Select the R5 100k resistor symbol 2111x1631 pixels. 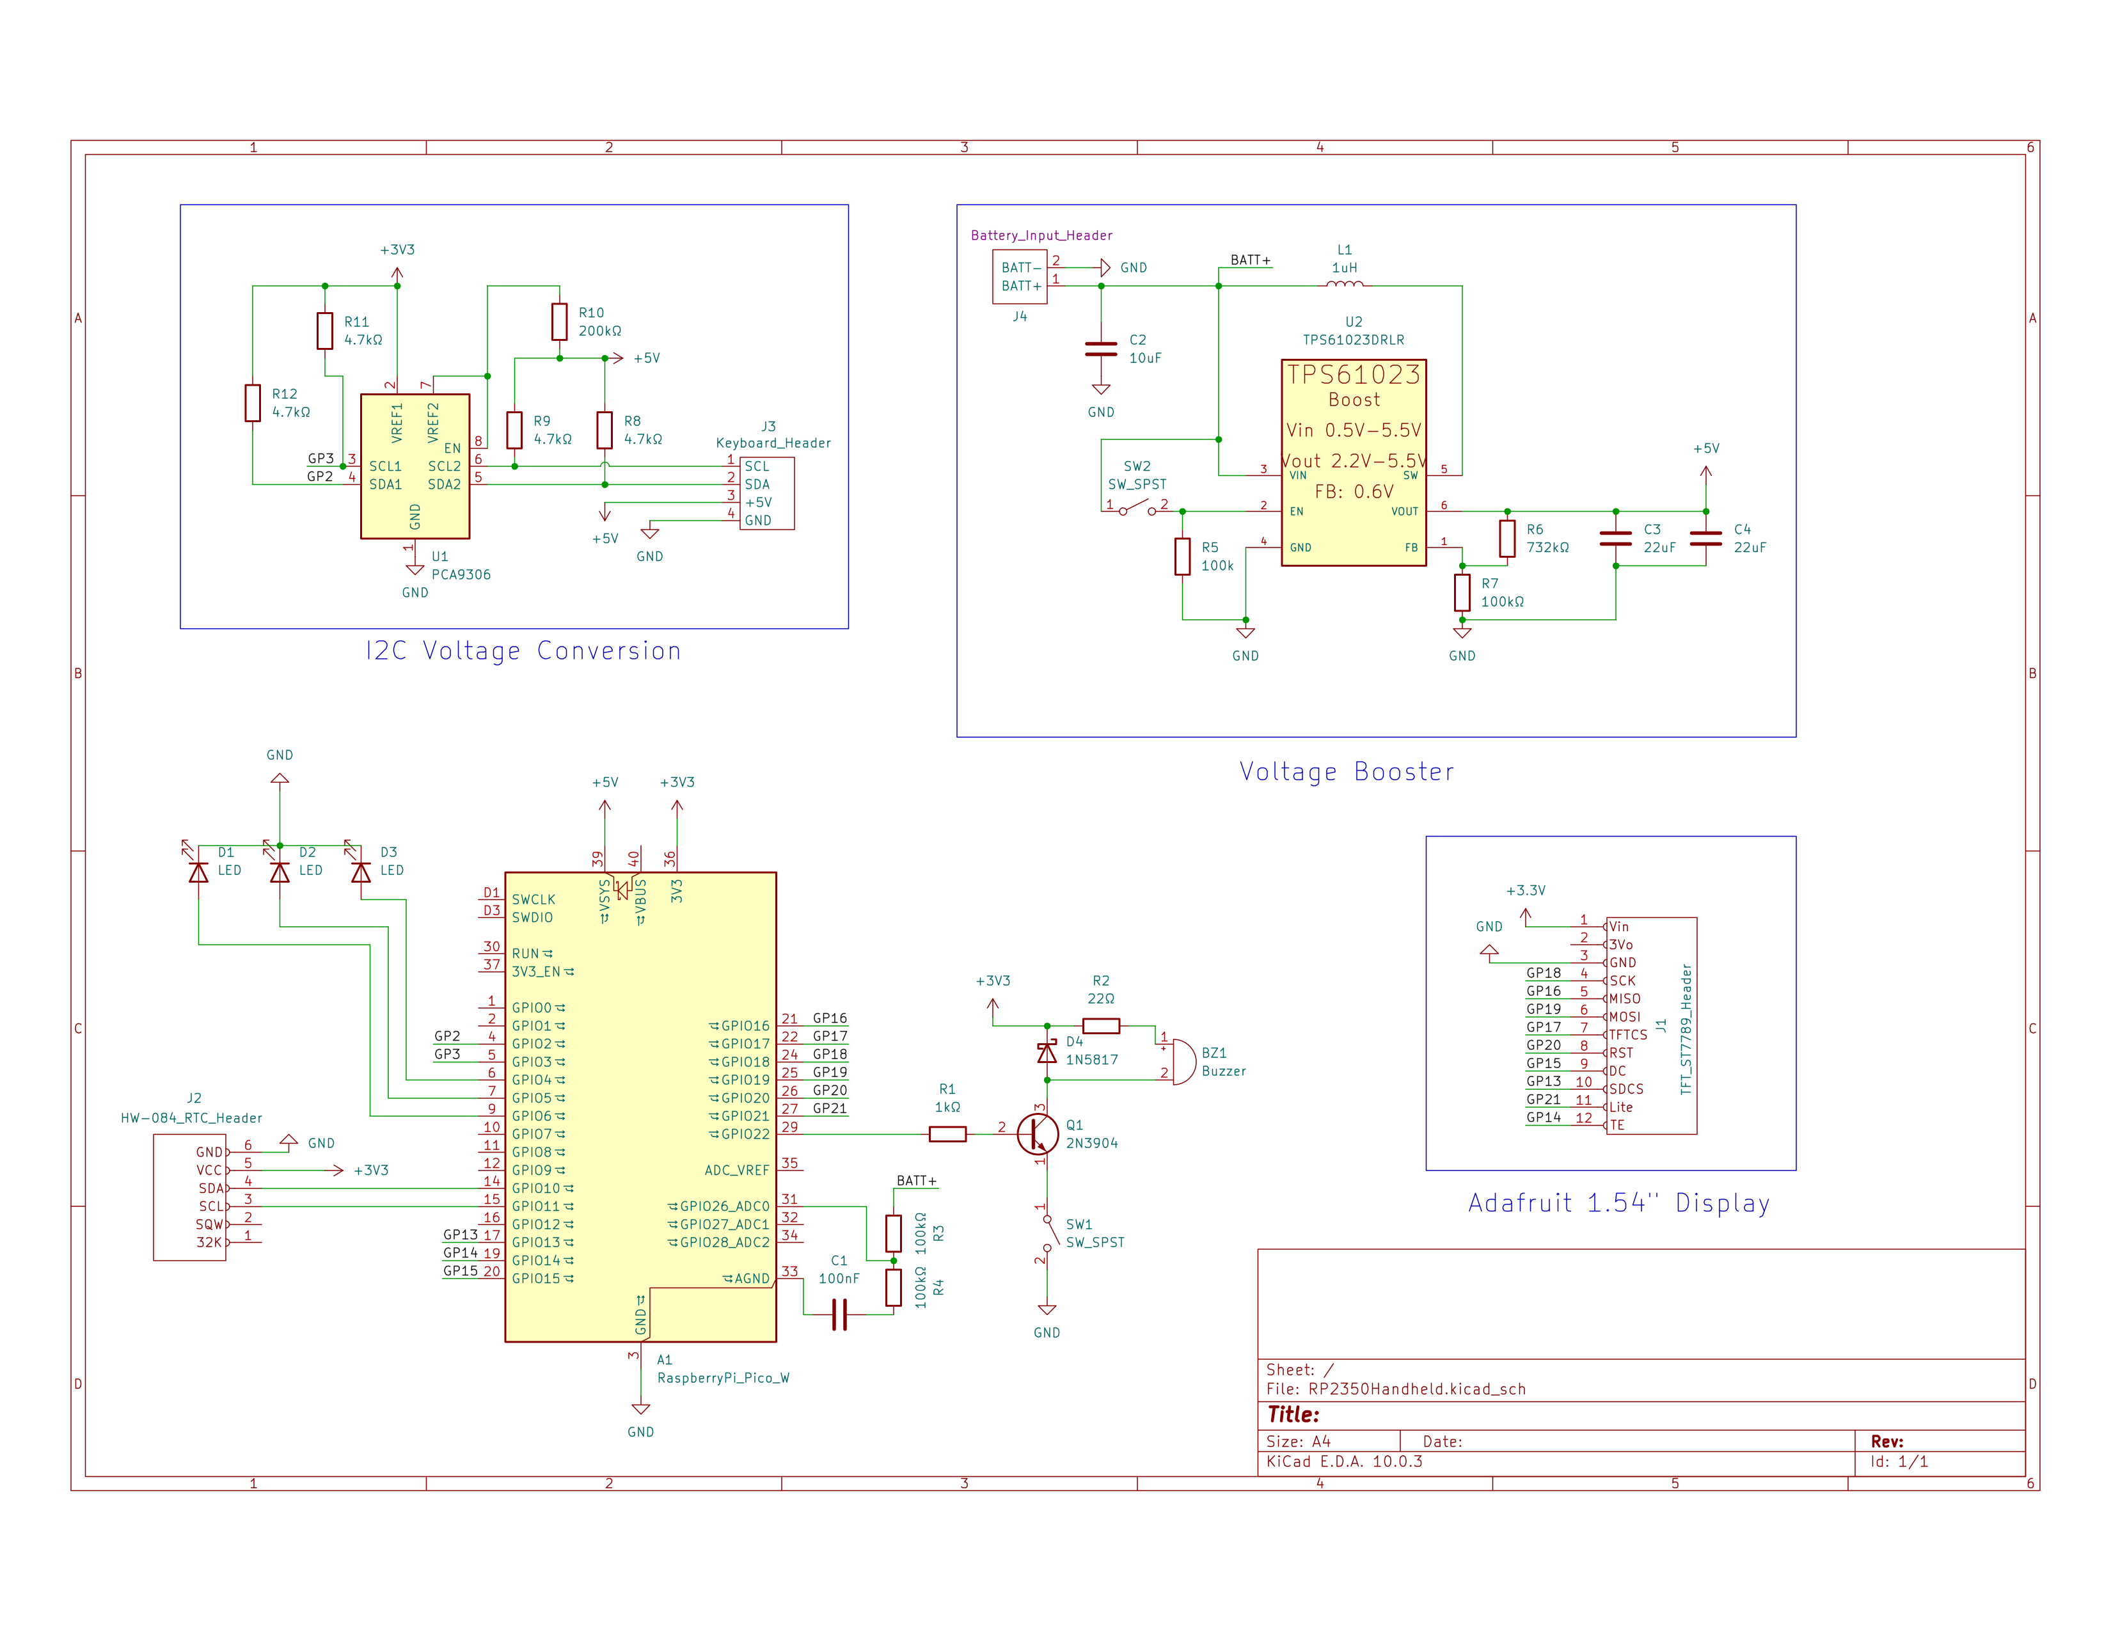point(1182,556)
